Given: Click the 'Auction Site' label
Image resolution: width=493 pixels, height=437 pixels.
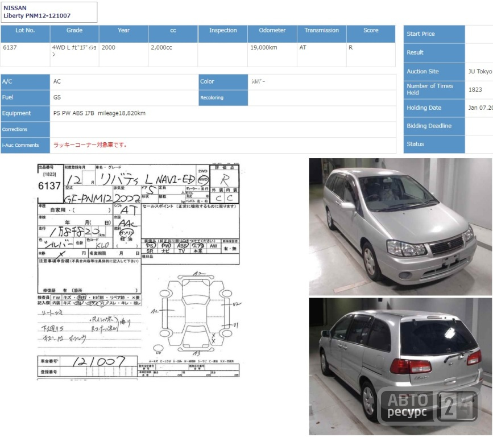Looking at the screenshot, I should (434, 72).
